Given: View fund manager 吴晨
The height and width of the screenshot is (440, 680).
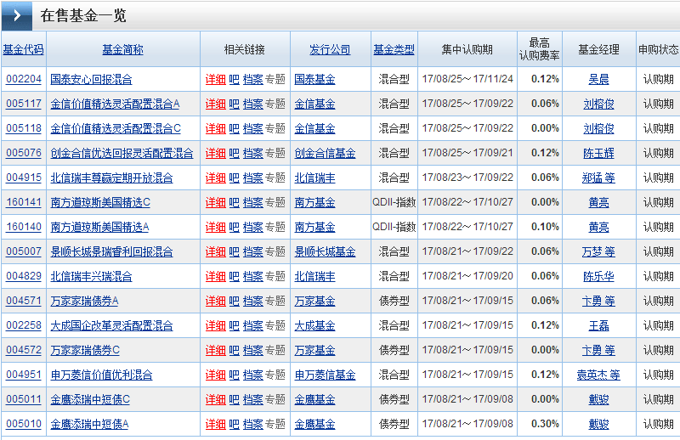Looking at the screenshot, I should click(x=599, y=79).
